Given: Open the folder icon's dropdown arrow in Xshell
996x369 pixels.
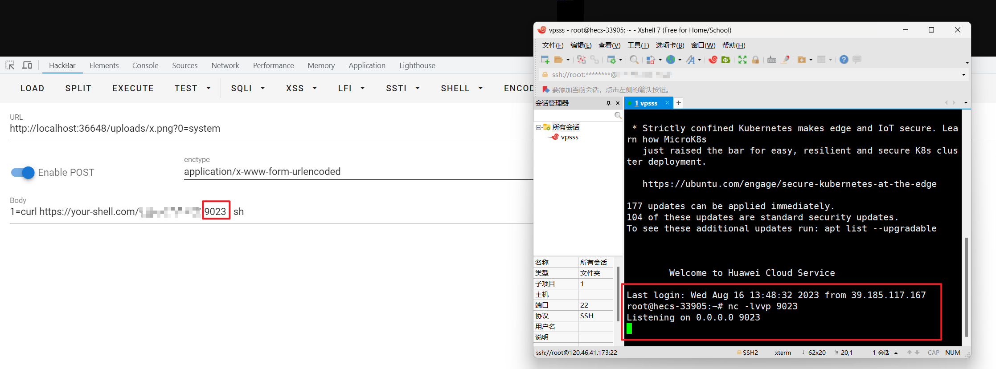Looking at the screenshot, I should click(x=568, y=60).
